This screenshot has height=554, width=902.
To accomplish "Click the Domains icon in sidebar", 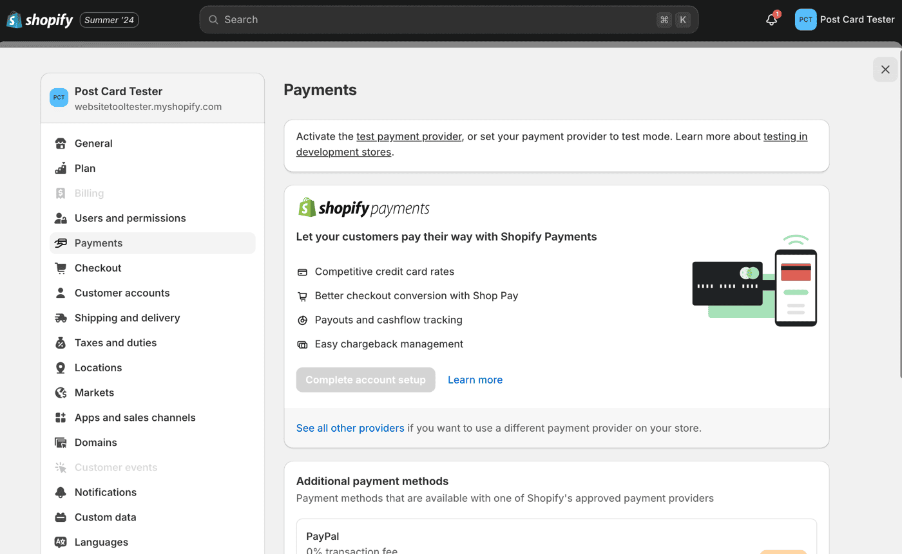I will [61, 443].
